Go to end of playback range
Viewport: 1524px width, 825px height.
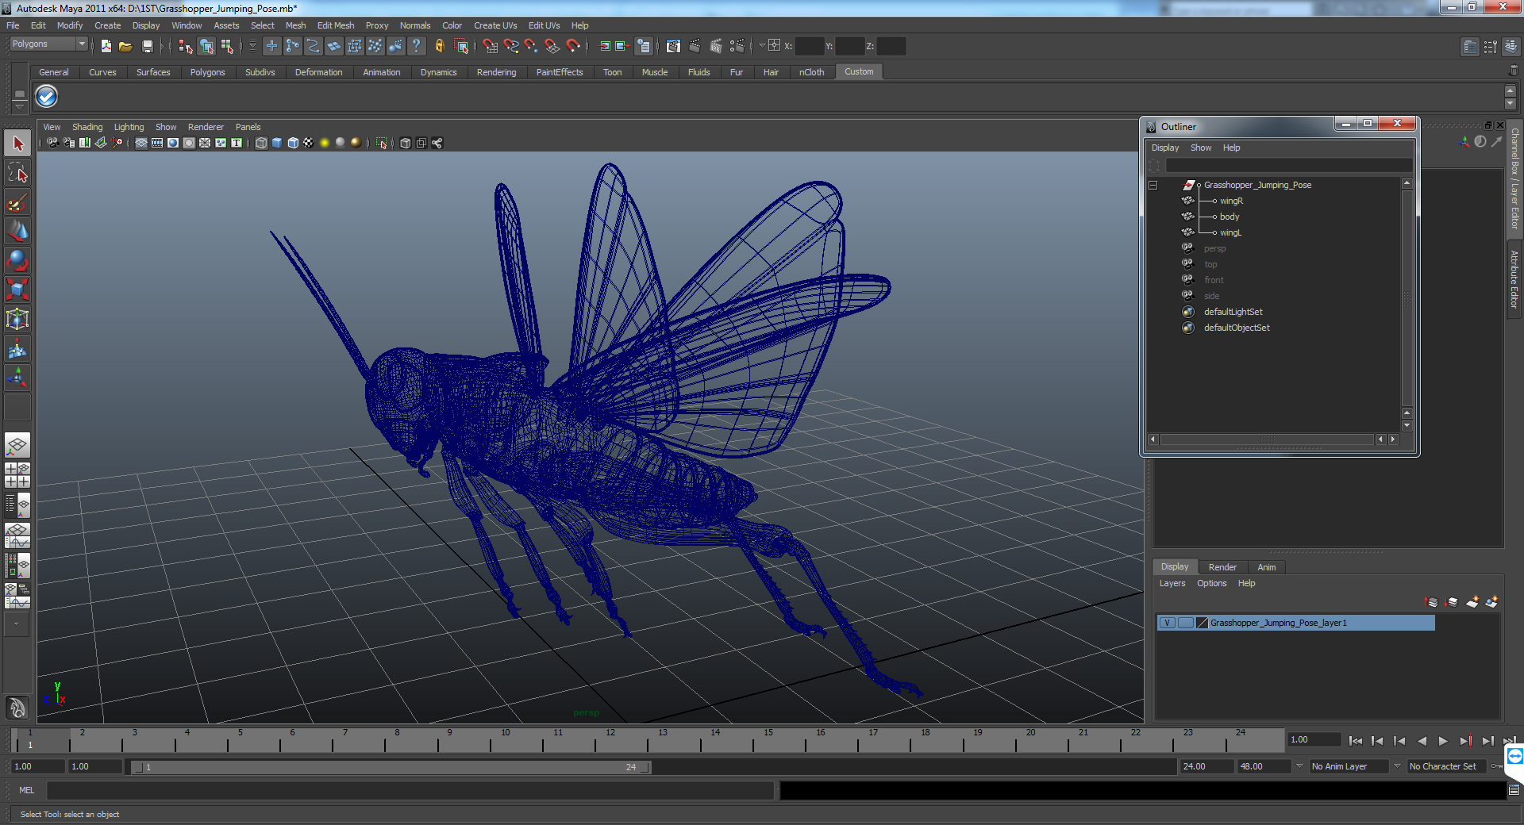click(1509, 741)
